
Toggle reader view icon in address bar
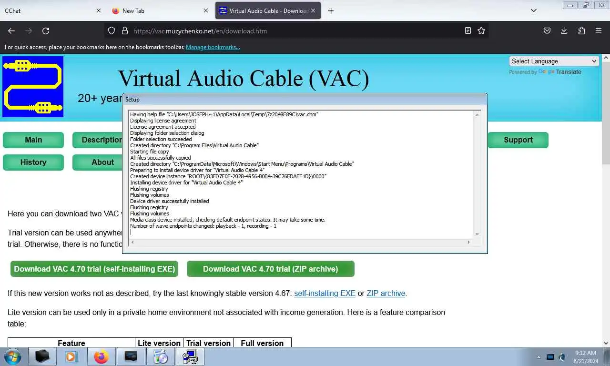click(x=468, y=30)
